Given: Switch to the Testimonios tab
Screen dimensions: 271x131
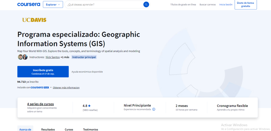Looking at the screenshot, I should pyautogui.click(x=91, y=129).
